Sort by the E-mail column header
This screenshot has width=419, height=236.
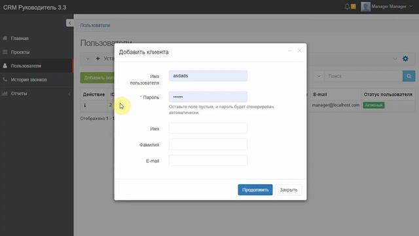point(320,94)
